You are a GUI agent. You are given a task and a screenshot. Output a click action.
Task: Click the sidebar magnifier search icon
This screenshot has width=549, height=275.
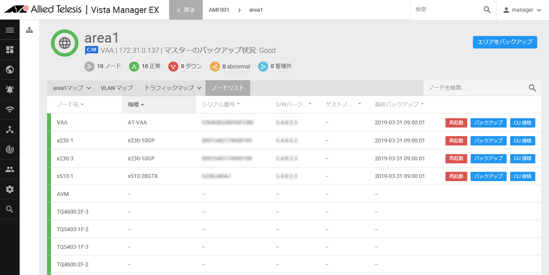(10, 209)
